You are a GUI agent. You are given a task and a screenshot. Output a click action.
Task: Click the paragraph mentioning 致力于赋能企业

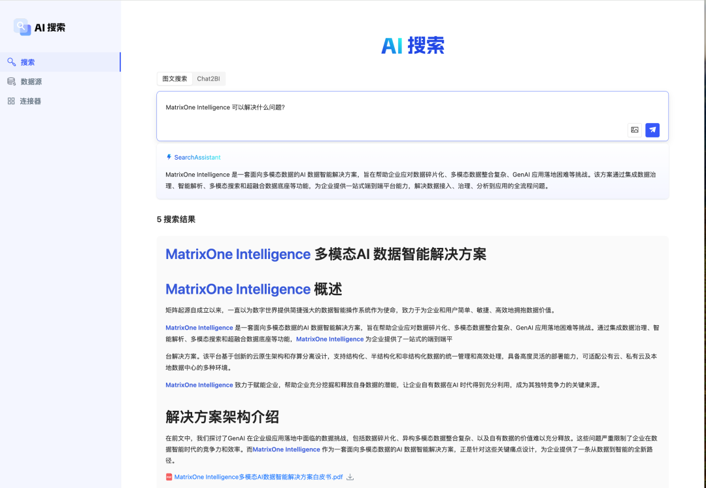coord(384,385)
